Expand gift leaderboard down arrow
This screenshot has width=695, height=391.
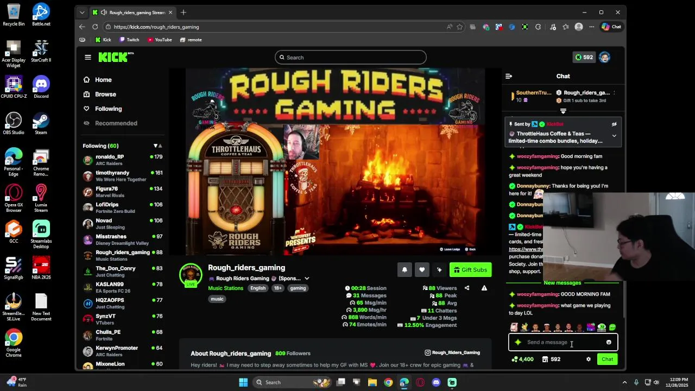point(563,111)
